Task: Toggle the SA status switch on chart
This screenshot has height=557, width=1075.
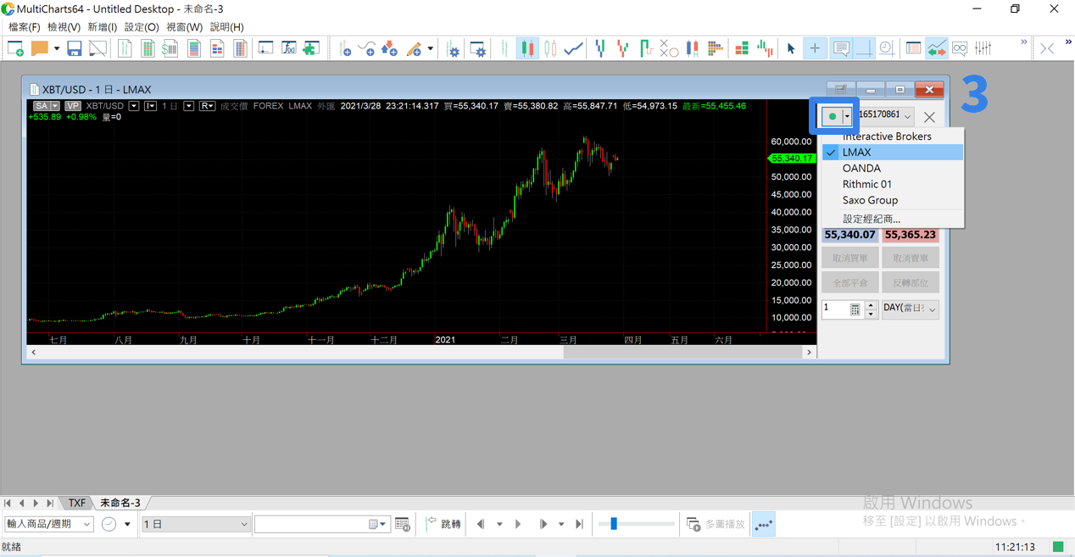Action: point(46,106)
